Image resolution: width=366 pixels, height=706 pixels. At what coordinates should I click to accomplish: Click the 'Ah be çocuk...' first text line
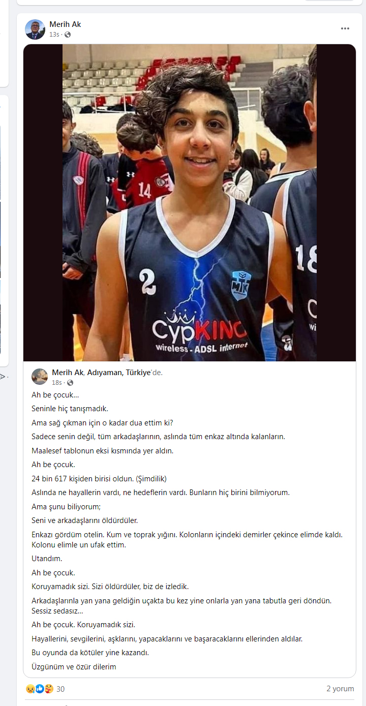(x=55, y=395)
